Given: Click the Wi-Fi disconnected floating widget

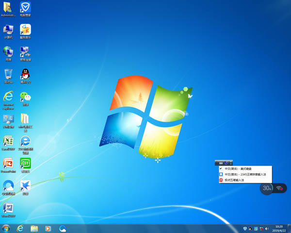Looking at the screenshot, I should click(280, 188).
